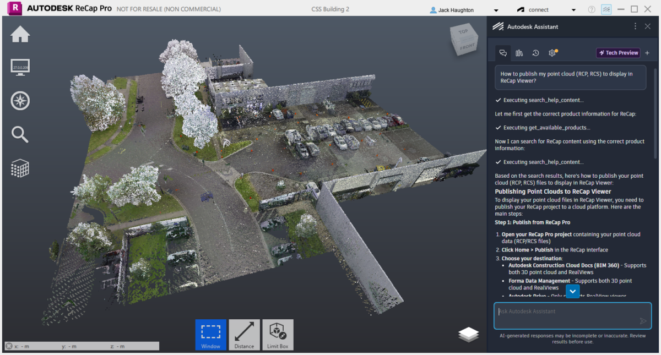Click the layers stack icon in viewport
The width and height of the screenshot is (661, 355).
click(469, 335)
